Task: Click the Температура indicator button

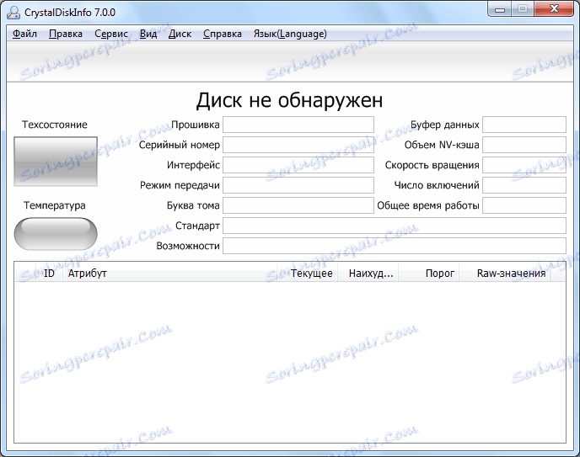Action: click(x=56, y=234)
